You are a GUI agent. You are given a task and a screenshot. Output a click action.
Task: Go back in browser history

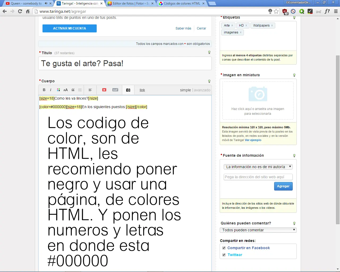click(5, 11)
